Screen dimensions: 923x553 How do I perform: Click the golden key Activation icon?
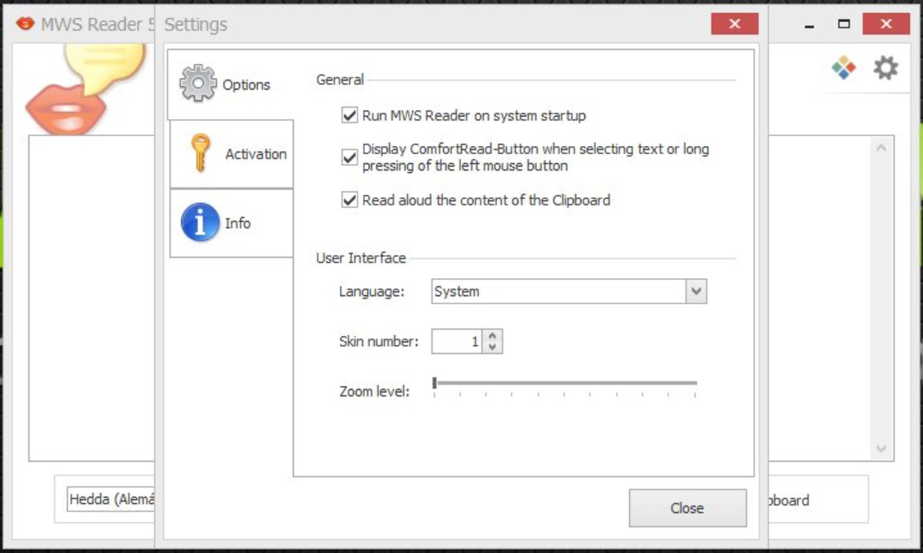click(x=200, y=153)
